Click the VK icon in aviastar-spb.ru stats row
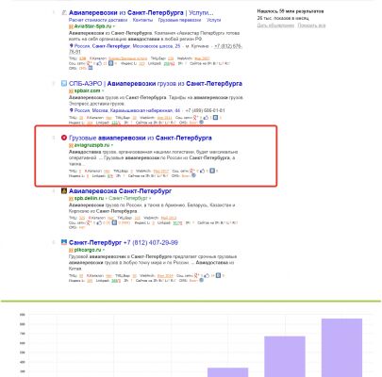Image resolution: width=382 pixels, height=377 pixels. 110,63
